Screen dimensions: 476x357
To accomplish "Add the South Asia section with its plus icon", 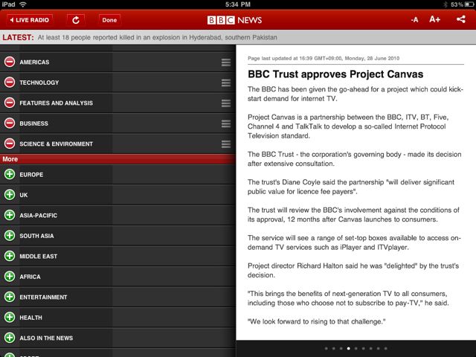I will coord(10,236).
